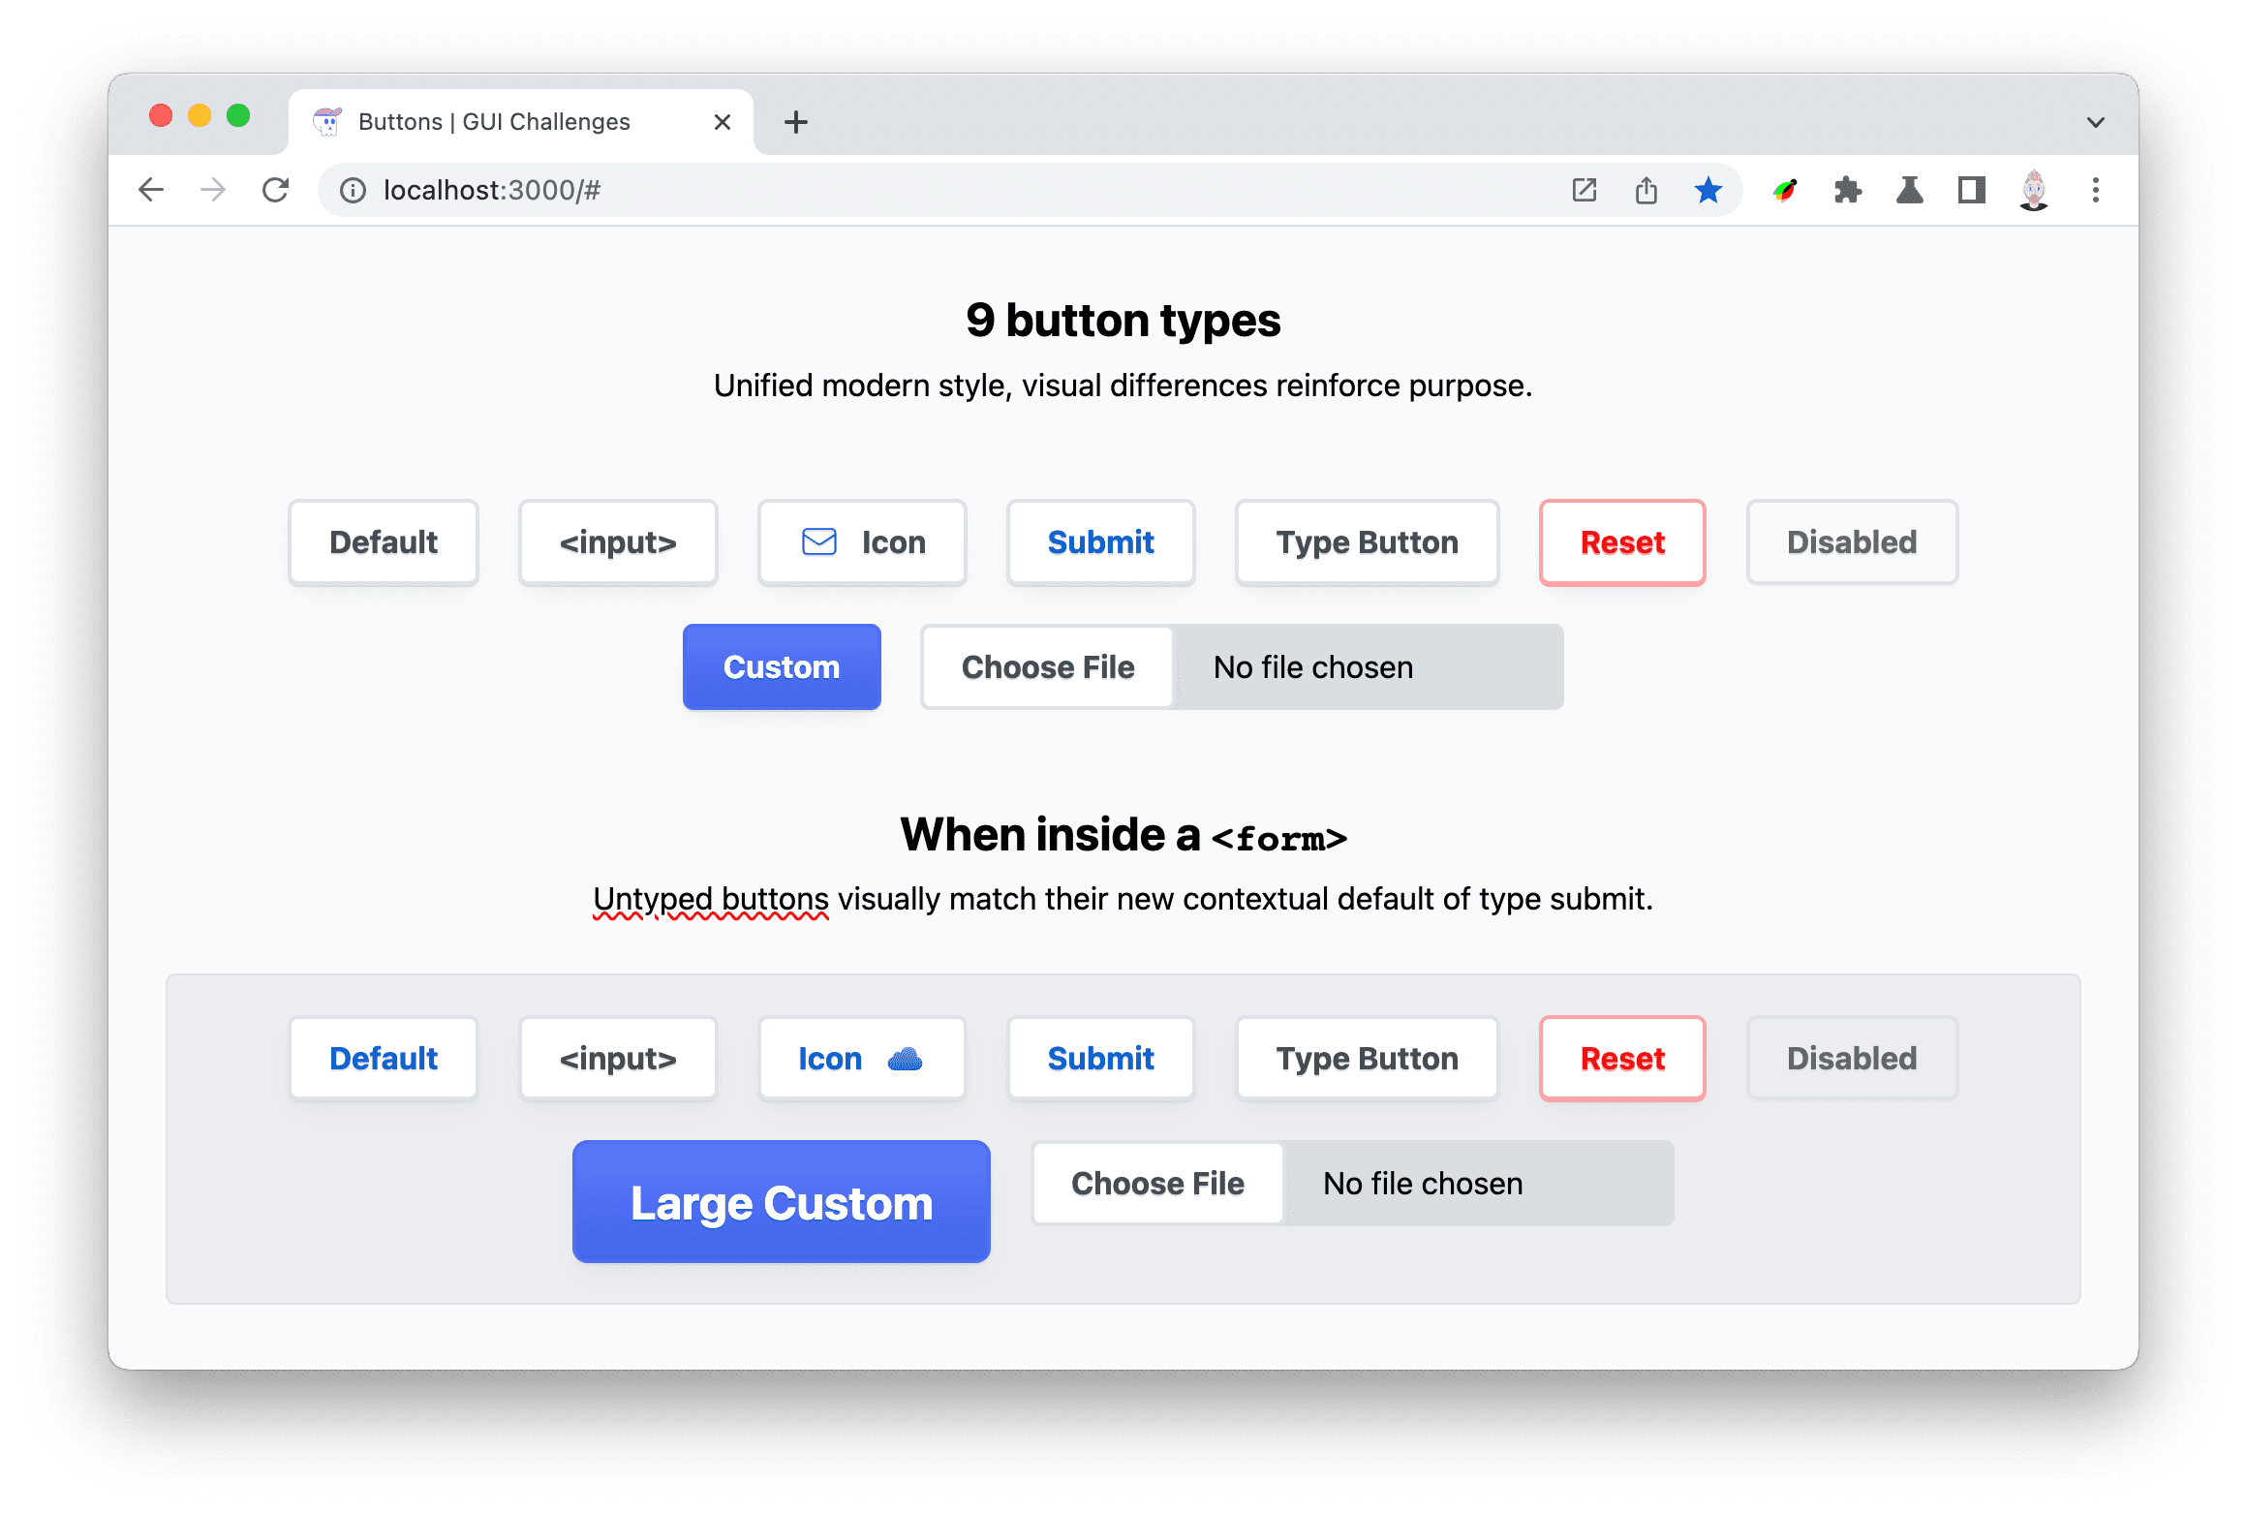Click the Reset button in top row
2247x1513 pixels.
tap(1619, 542)
